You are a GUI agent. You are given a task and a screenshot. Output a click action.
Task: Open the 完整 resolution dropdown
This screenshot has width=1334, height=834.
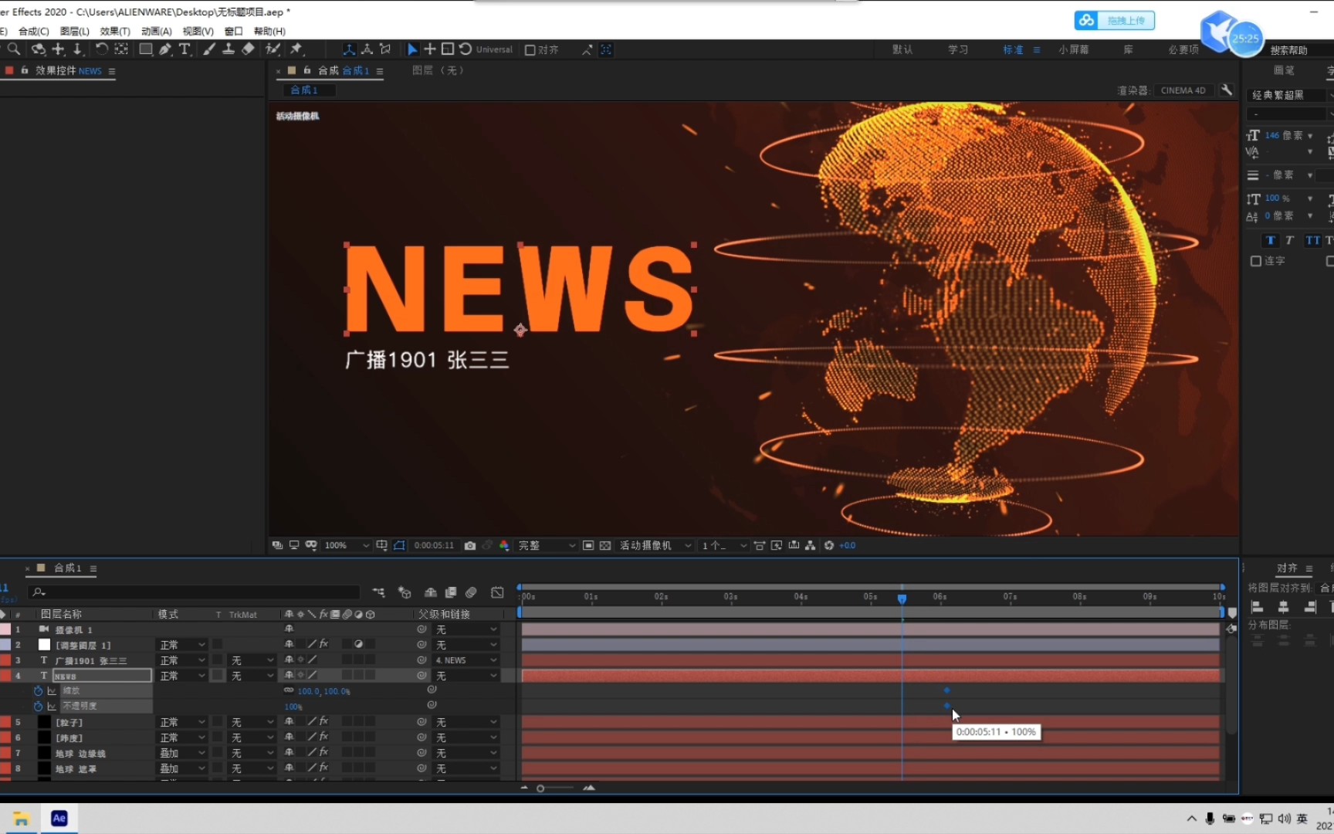[546, 545]
